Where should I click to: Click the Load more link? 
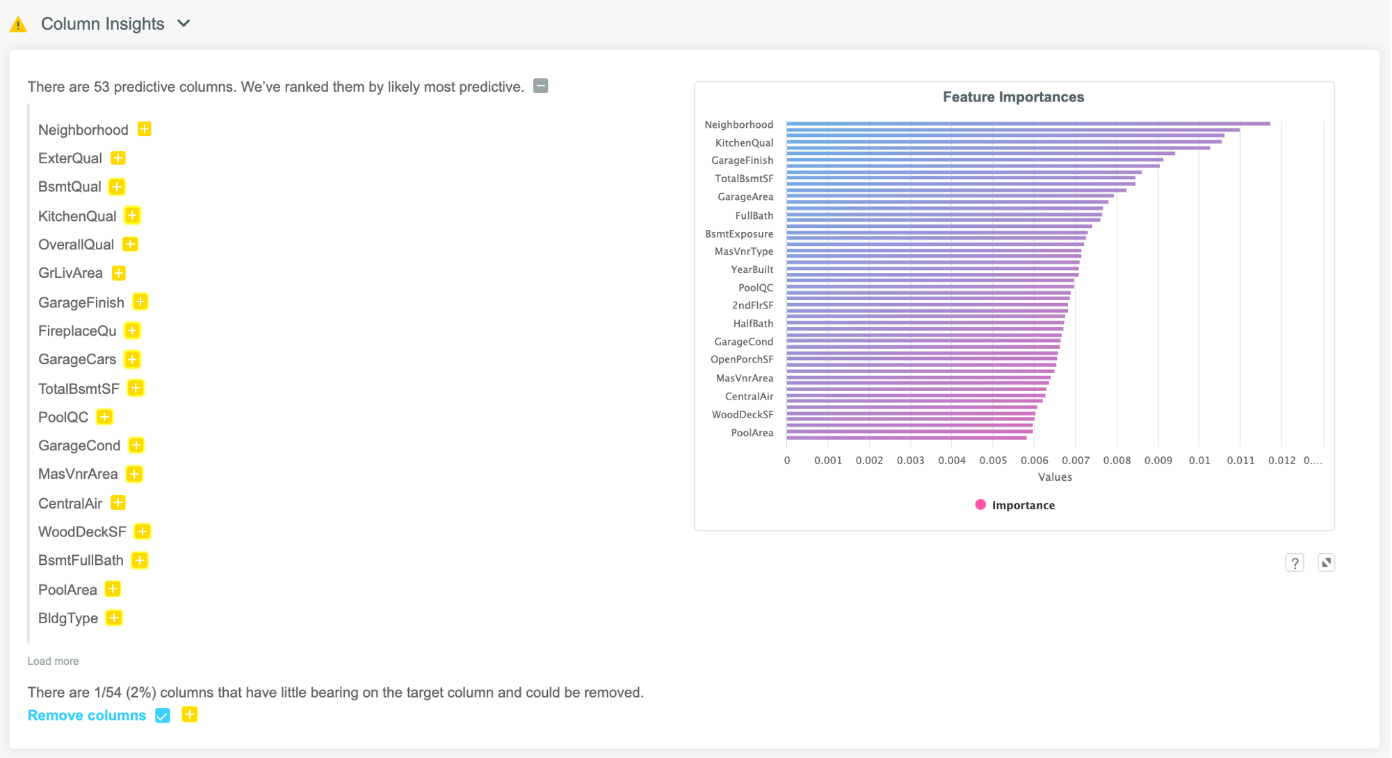(x=53, y=661)
